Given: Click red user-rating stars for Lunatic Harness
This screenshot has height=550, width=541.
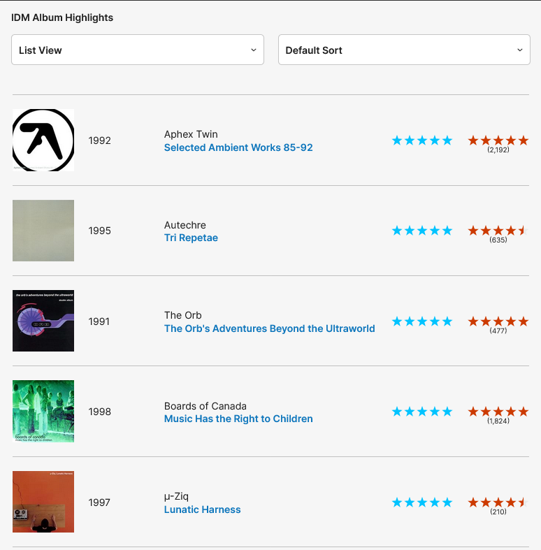Looking at the screenshot, I should (x=498, y=502).
